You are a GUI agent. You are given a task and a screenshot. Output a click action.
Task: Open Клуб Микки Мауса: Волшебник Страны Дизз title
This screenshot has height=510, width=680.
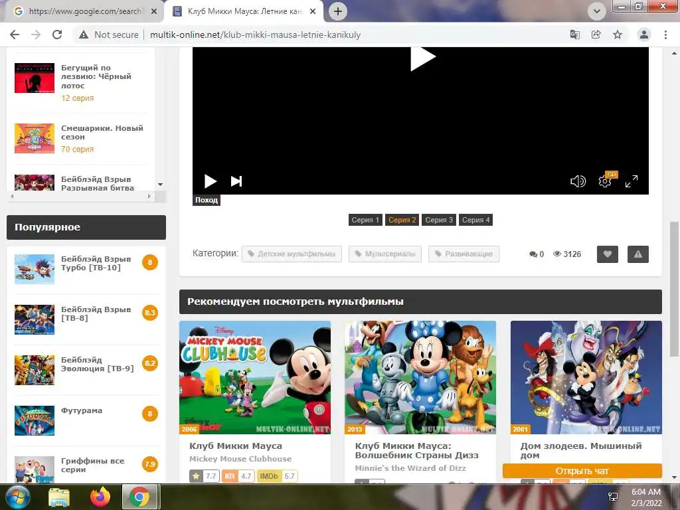tap(416, 451)
